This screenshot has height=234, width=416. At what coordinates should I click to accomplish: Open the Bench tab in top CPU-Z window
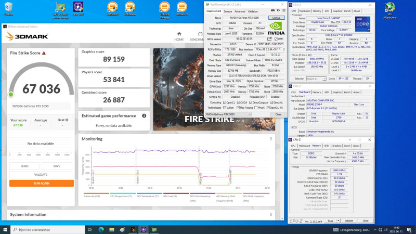(347, 11)
